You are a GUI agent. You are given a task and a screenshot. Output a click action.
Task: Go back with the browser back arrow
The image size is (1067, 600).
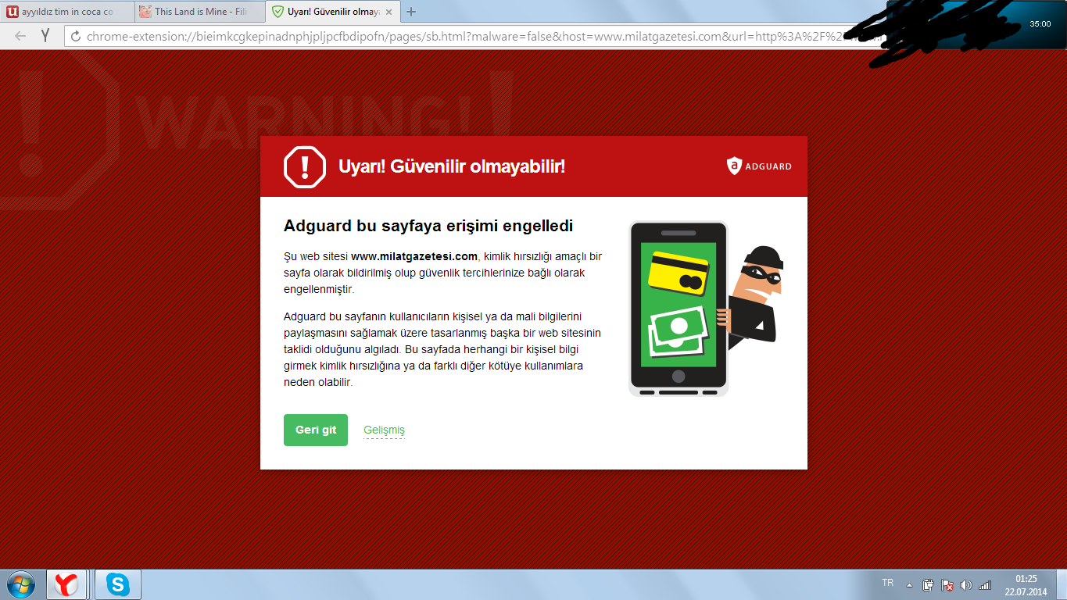coord(20,36)
